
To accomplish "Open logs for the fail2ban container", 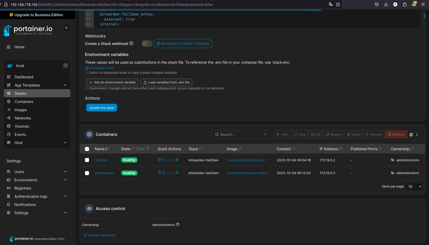I will [159, 160].
